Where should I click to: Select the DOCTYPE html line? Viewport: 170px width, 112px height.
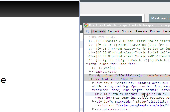click(102, 37)
